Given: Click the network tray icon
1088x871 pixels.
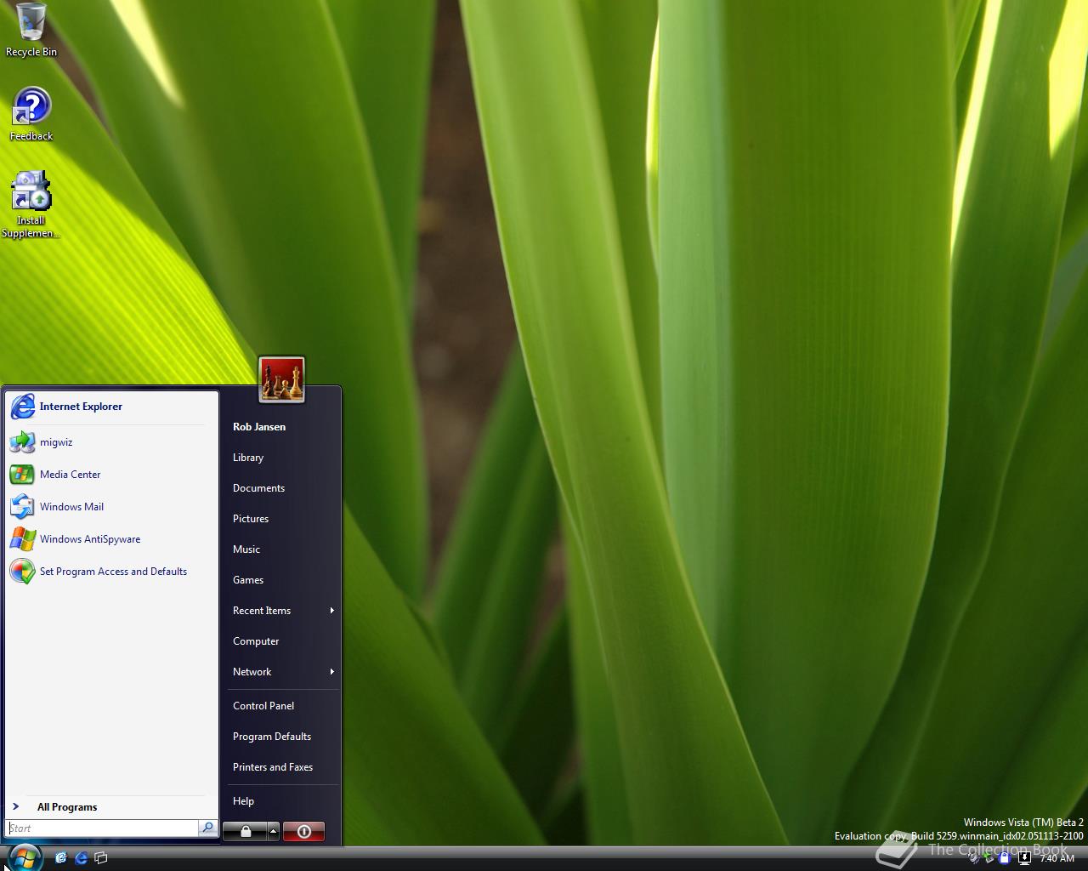Looking at the screenshot, I should 989,859.
